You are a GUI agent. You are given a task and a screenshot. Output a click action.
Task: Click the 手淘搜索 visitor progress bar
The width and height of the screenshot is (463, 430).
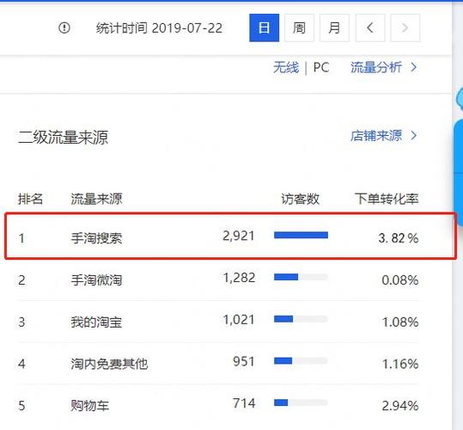(x=301, y=235)
